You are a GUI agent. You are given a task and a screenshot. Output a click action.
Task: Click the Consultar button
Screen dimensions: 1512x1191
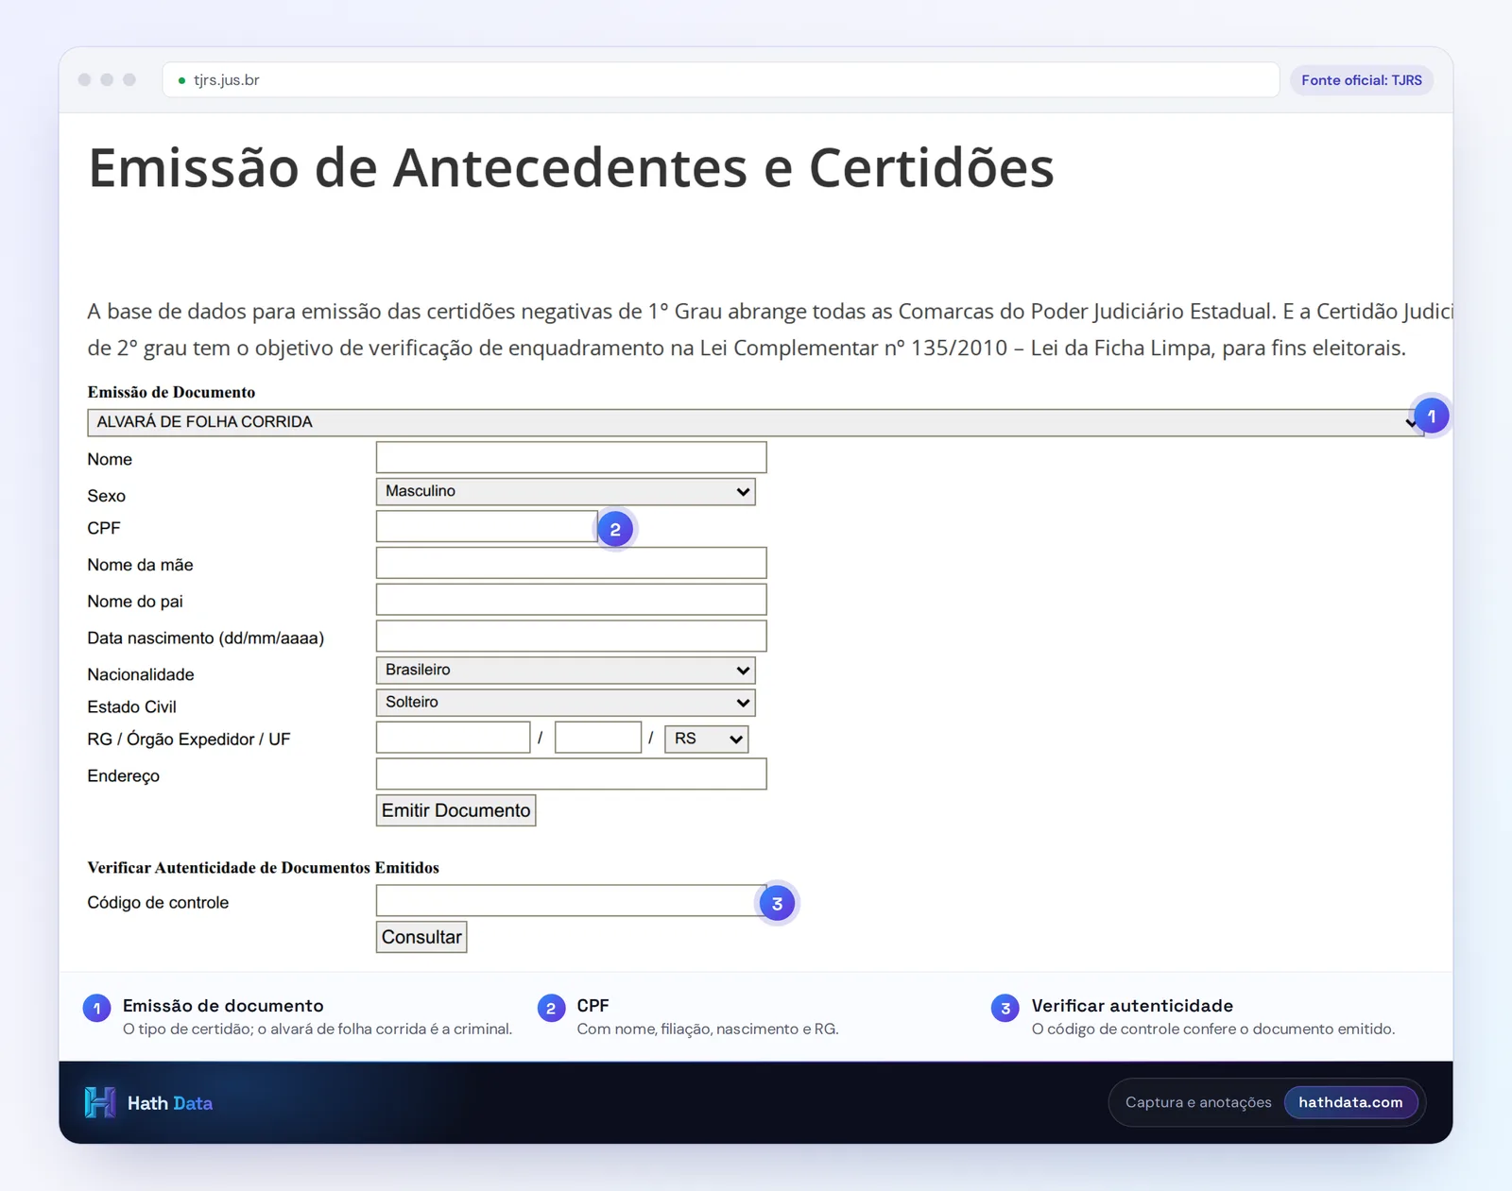[421, 937]
